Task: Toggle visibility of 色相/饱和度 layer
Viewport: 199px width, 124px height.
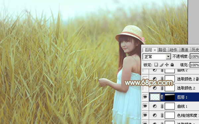Action: [x=145, y=115]
